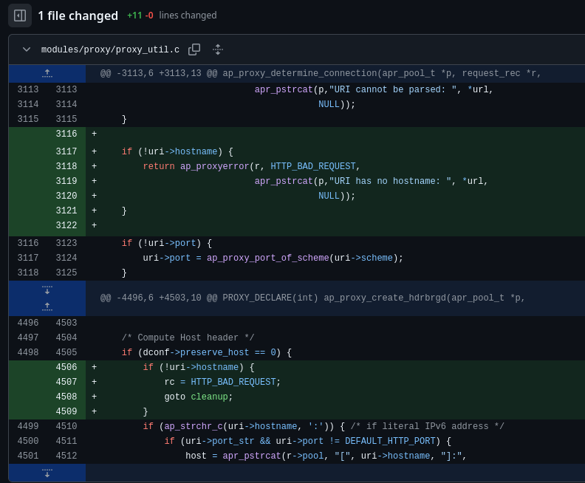Click the 'URI has no hostname' string line
Viewport: 585px width, 483px height.
pyautogui.click(x=371, y=181)
